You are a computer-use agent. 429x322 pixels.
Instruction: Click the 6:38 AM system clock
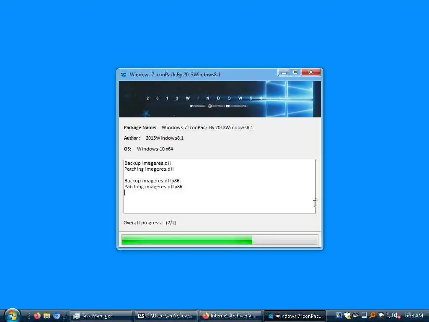click(x=414, y=316)
